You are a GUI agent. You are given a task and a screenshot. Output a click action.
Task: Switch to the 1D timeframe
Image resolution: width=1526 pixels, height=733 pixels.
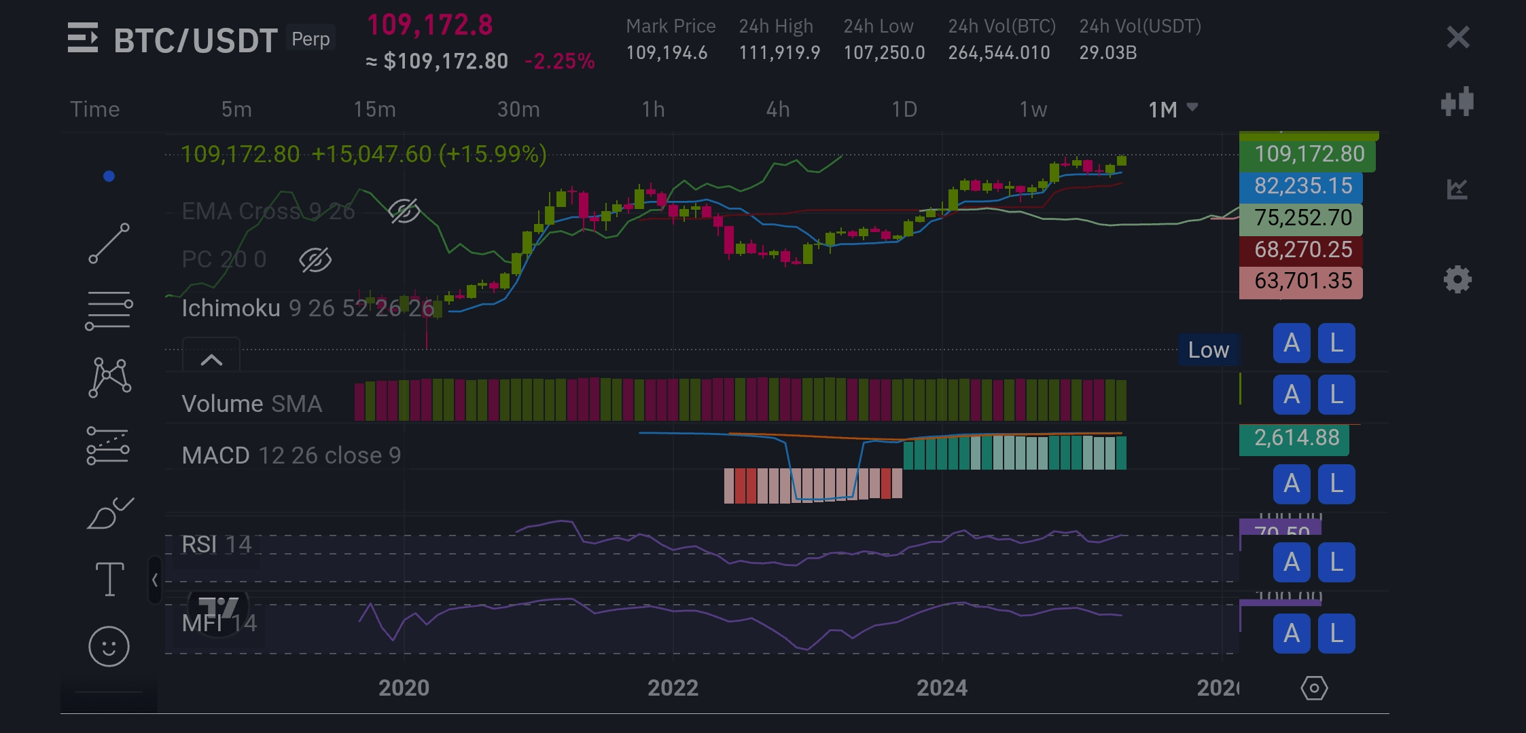pos(904,109)
